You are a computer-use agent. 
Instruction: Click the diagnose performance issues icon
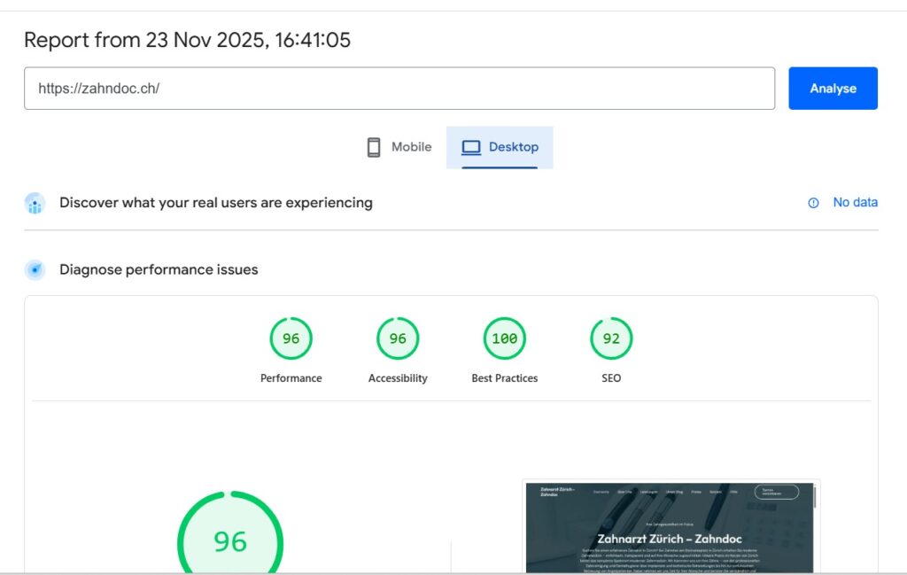coord(35,269)
